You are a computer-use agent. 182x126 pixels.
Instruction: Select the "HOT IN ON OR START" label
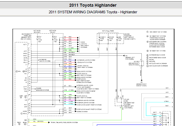pos(37,31)
